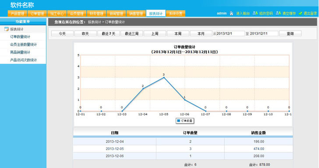Switch to the 加工中心 tab

[57, 14]
